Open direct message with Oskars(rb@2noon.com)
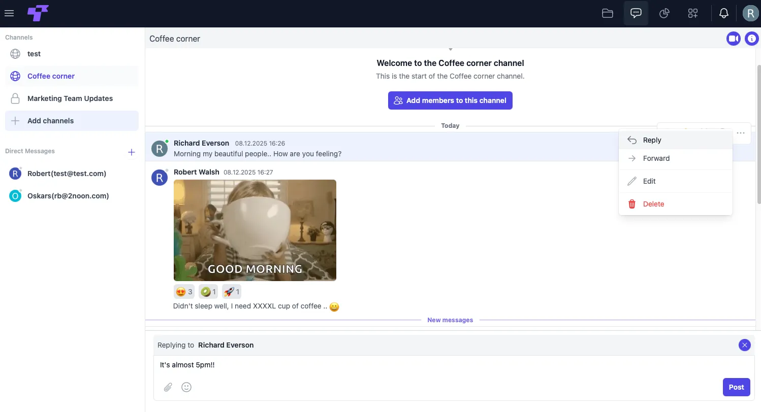The height and width of the screenshot is (412, 761). click(x=72, y=196)
